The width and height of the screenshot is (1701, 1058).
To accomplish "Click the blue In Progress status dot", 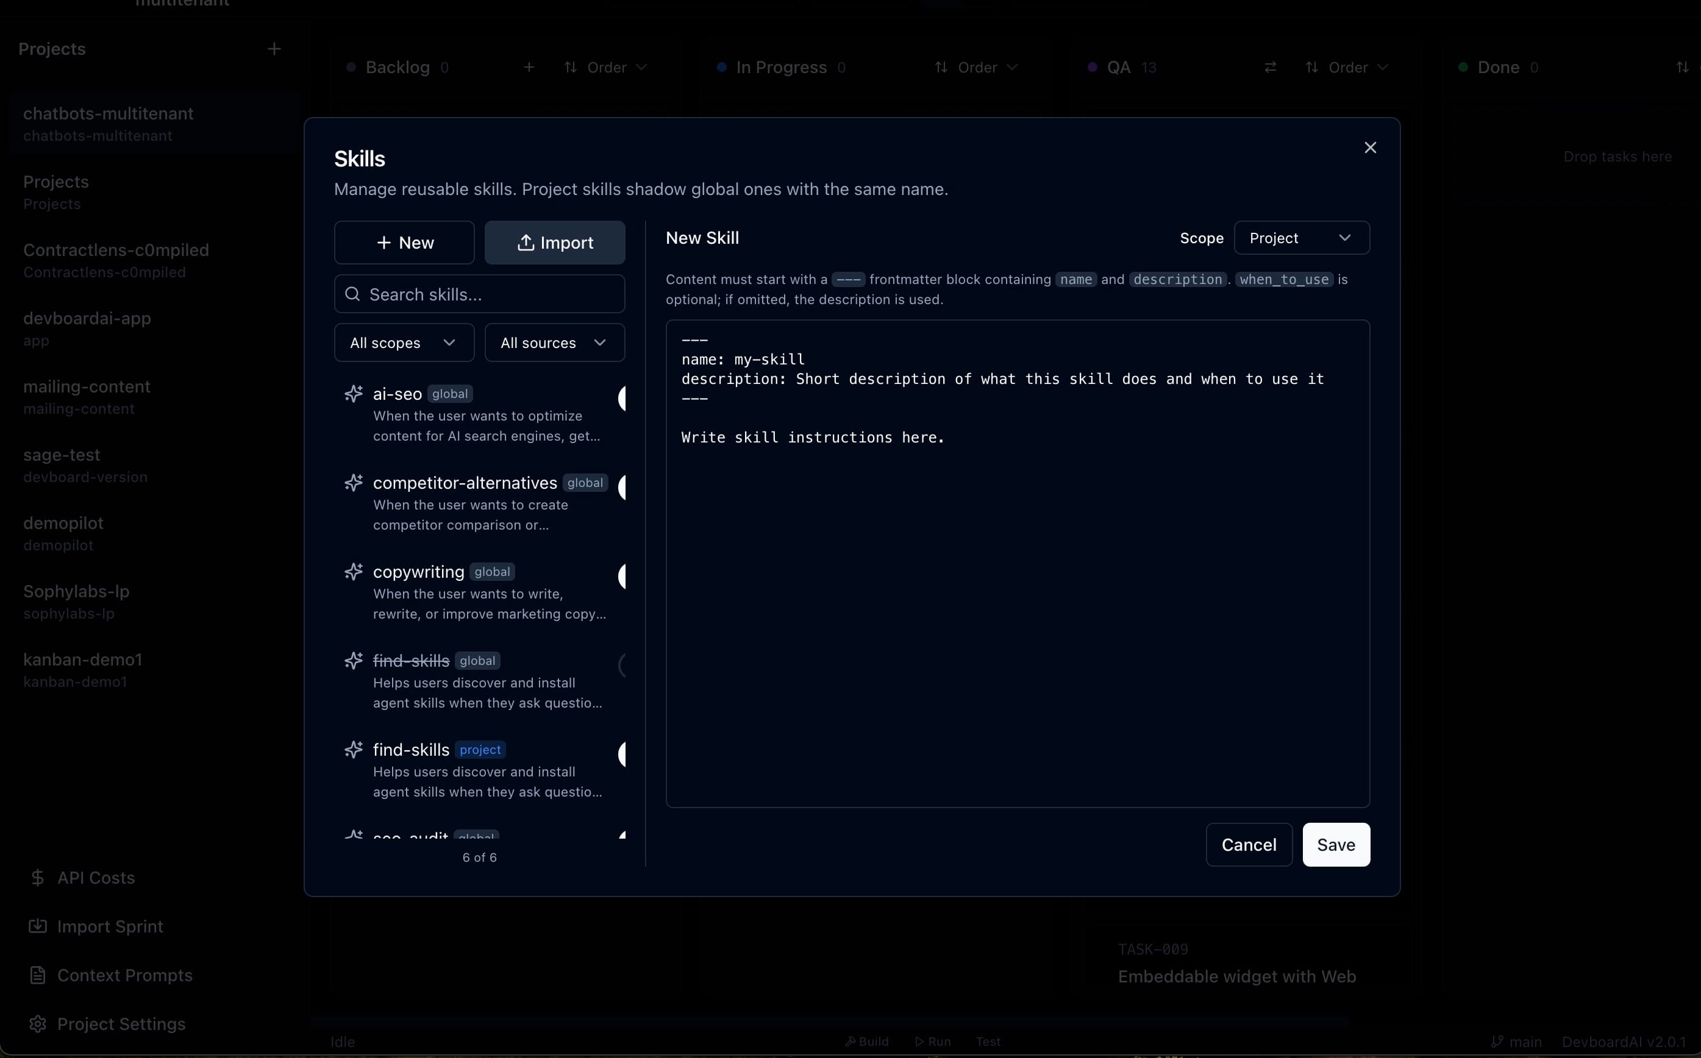I will 722,67.
